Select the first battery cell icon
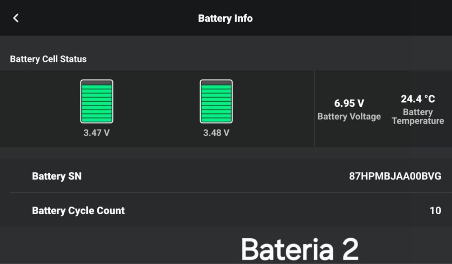Viewport: 452px width, 264px height. tap(97, 101)
